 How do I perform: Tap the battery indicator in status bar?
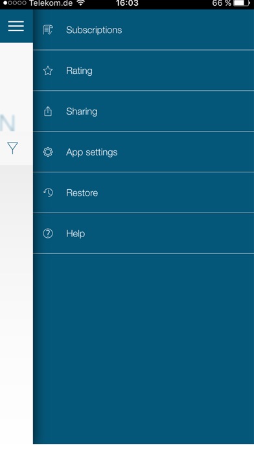pyautogui.click(x=242, y=3)
